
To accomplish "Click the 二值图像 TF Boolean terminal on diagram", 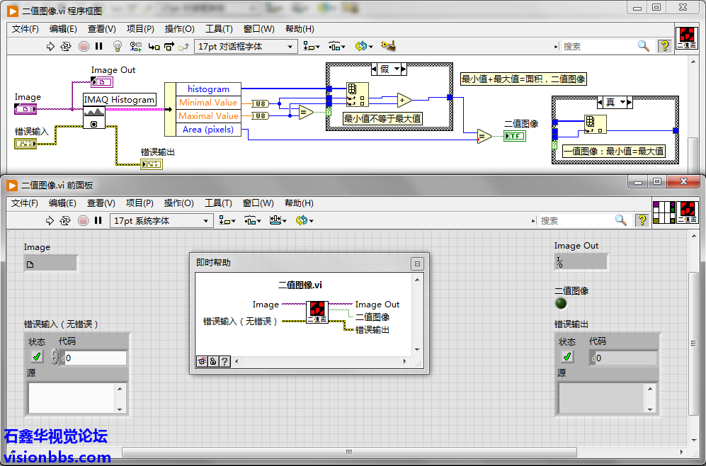I will pos(515,136).
